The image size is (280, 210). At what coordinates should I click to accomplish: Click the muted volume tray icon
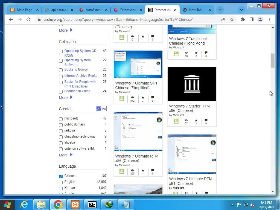coord(252,205)
